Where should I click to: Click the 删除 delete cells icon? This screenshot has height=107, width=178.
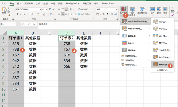tap(159, 9)
